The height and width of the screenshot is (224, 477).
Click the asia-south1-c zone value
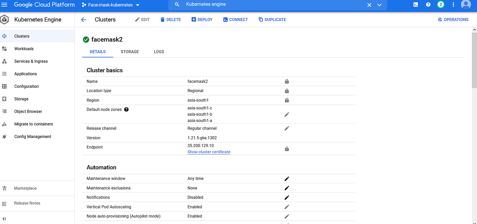click(x=200, y=108)
